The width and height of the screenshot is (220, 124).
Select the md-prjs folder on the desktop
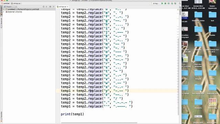point(212,60)
